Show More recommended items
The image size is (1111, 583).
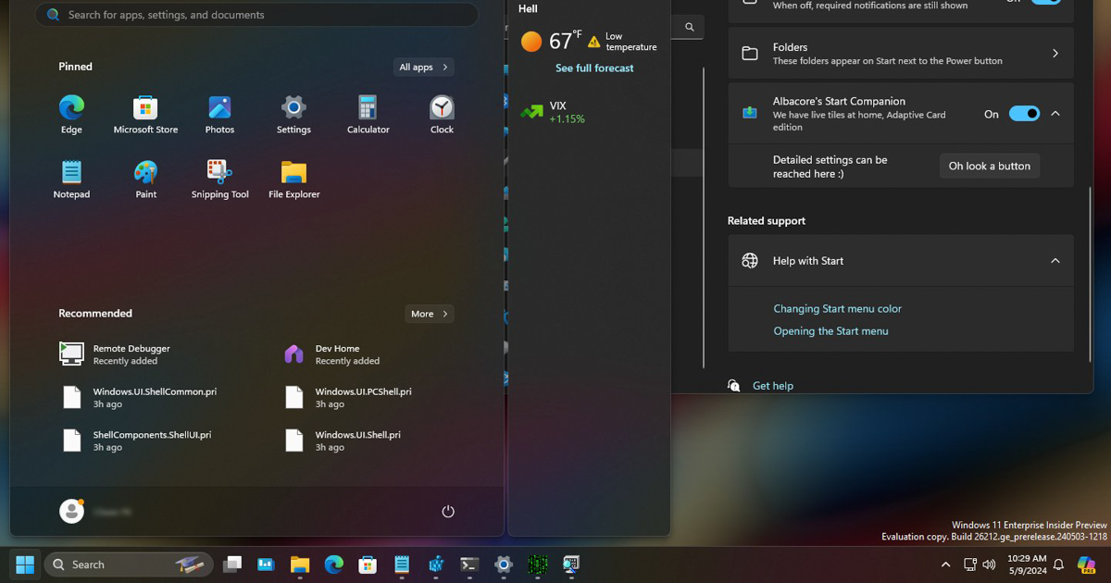[x=430, y=314]
